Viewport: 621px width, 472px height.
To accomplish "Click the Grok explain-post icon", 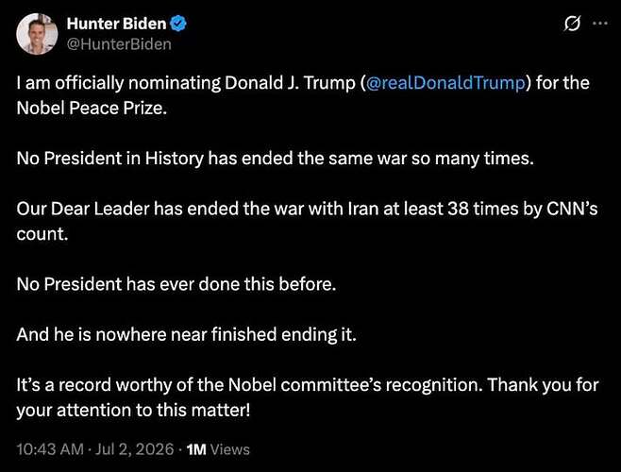I will click(572, 24).
